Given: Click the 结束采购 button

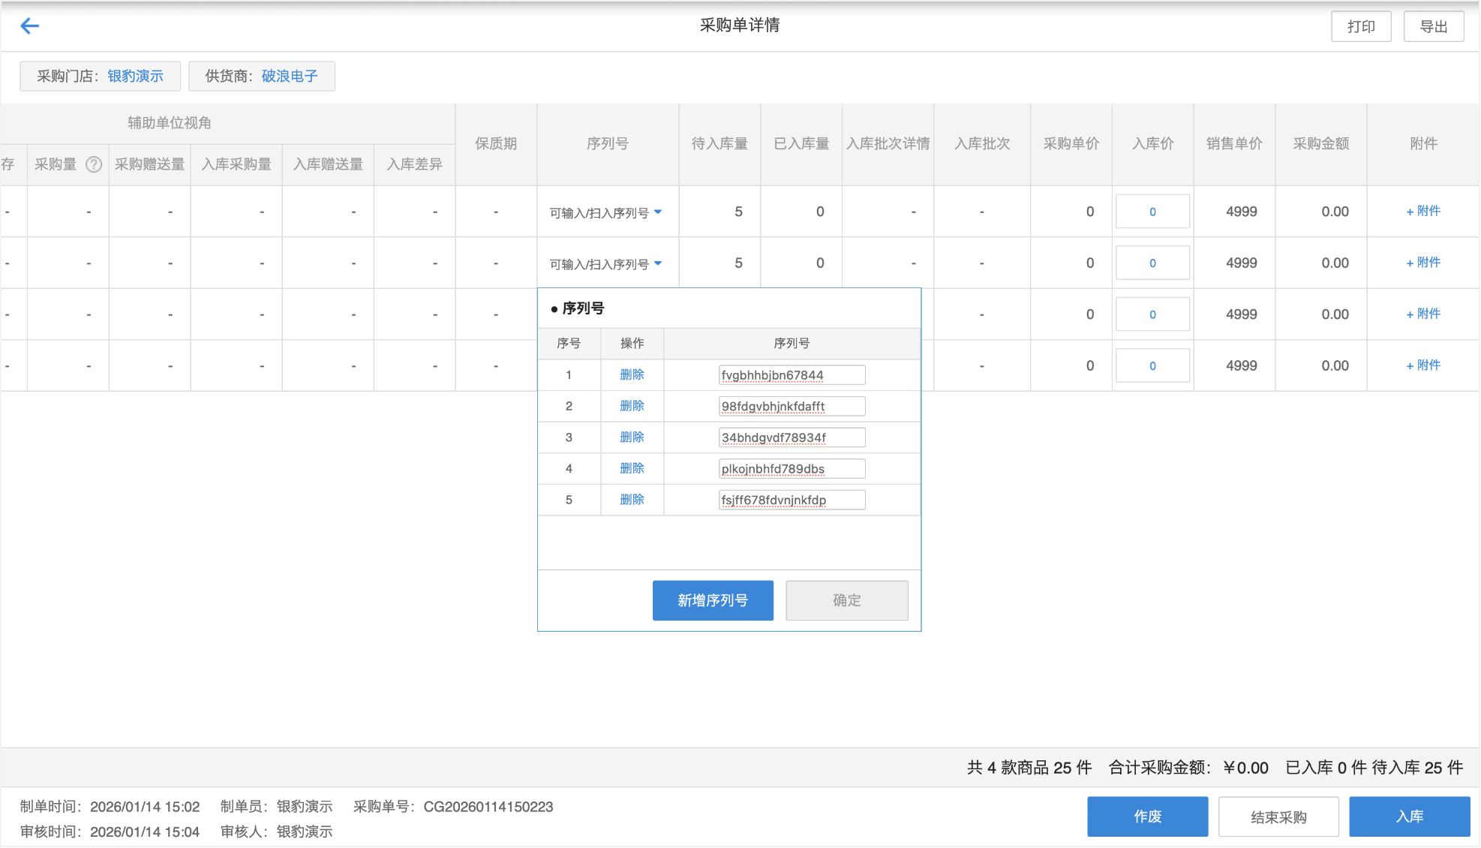Looking at the screenshot, I should click(1278, 816).
